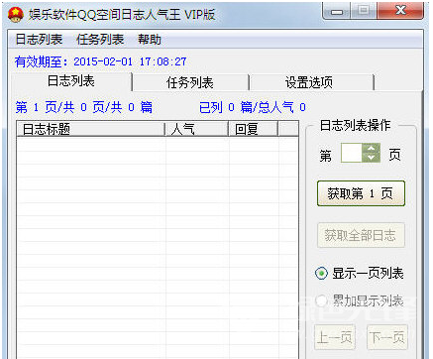Increase page number with spinner up arrow
The height and width of the screenshot is (359, 433).
tap(372, 148)
